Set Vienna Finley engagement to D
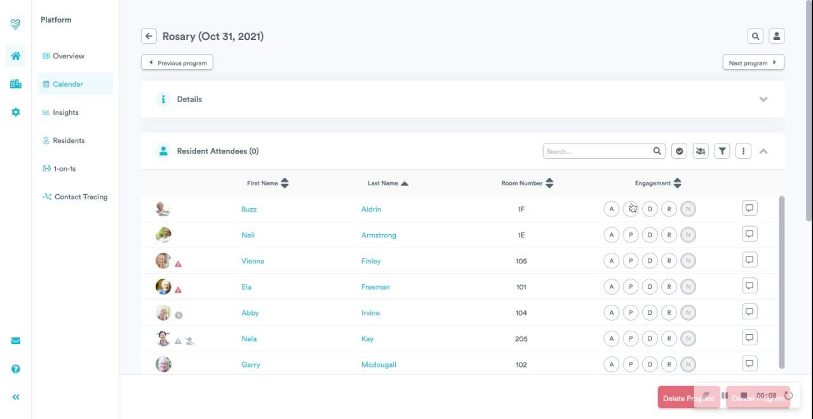The height and width of the screenshot is (419, 813). (x=649, y=261)
